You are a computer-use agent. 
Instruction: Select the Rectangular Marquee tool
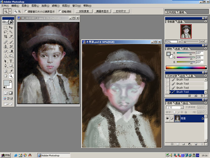tap(5, 27)
